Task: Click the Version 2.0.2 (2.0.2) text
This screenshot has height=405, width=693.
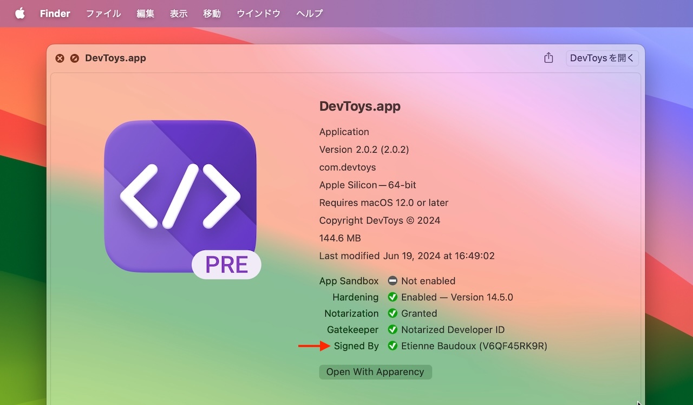Action: 364,149
